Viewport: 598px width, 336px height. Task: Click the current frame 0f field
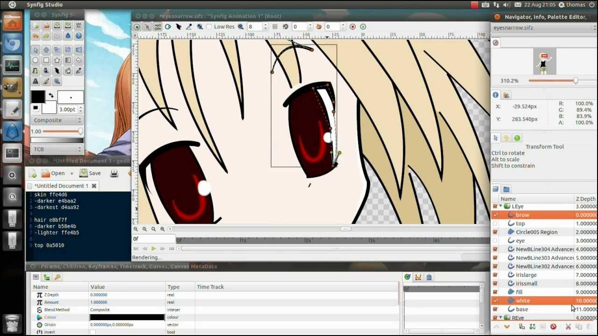coord(153,239)
